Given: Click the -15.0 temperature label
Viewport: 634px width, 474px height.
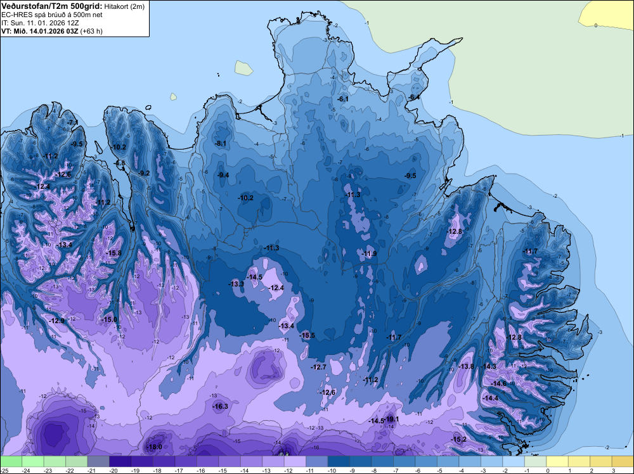Looking at the screenshot, I should click(x=109, y=319).
